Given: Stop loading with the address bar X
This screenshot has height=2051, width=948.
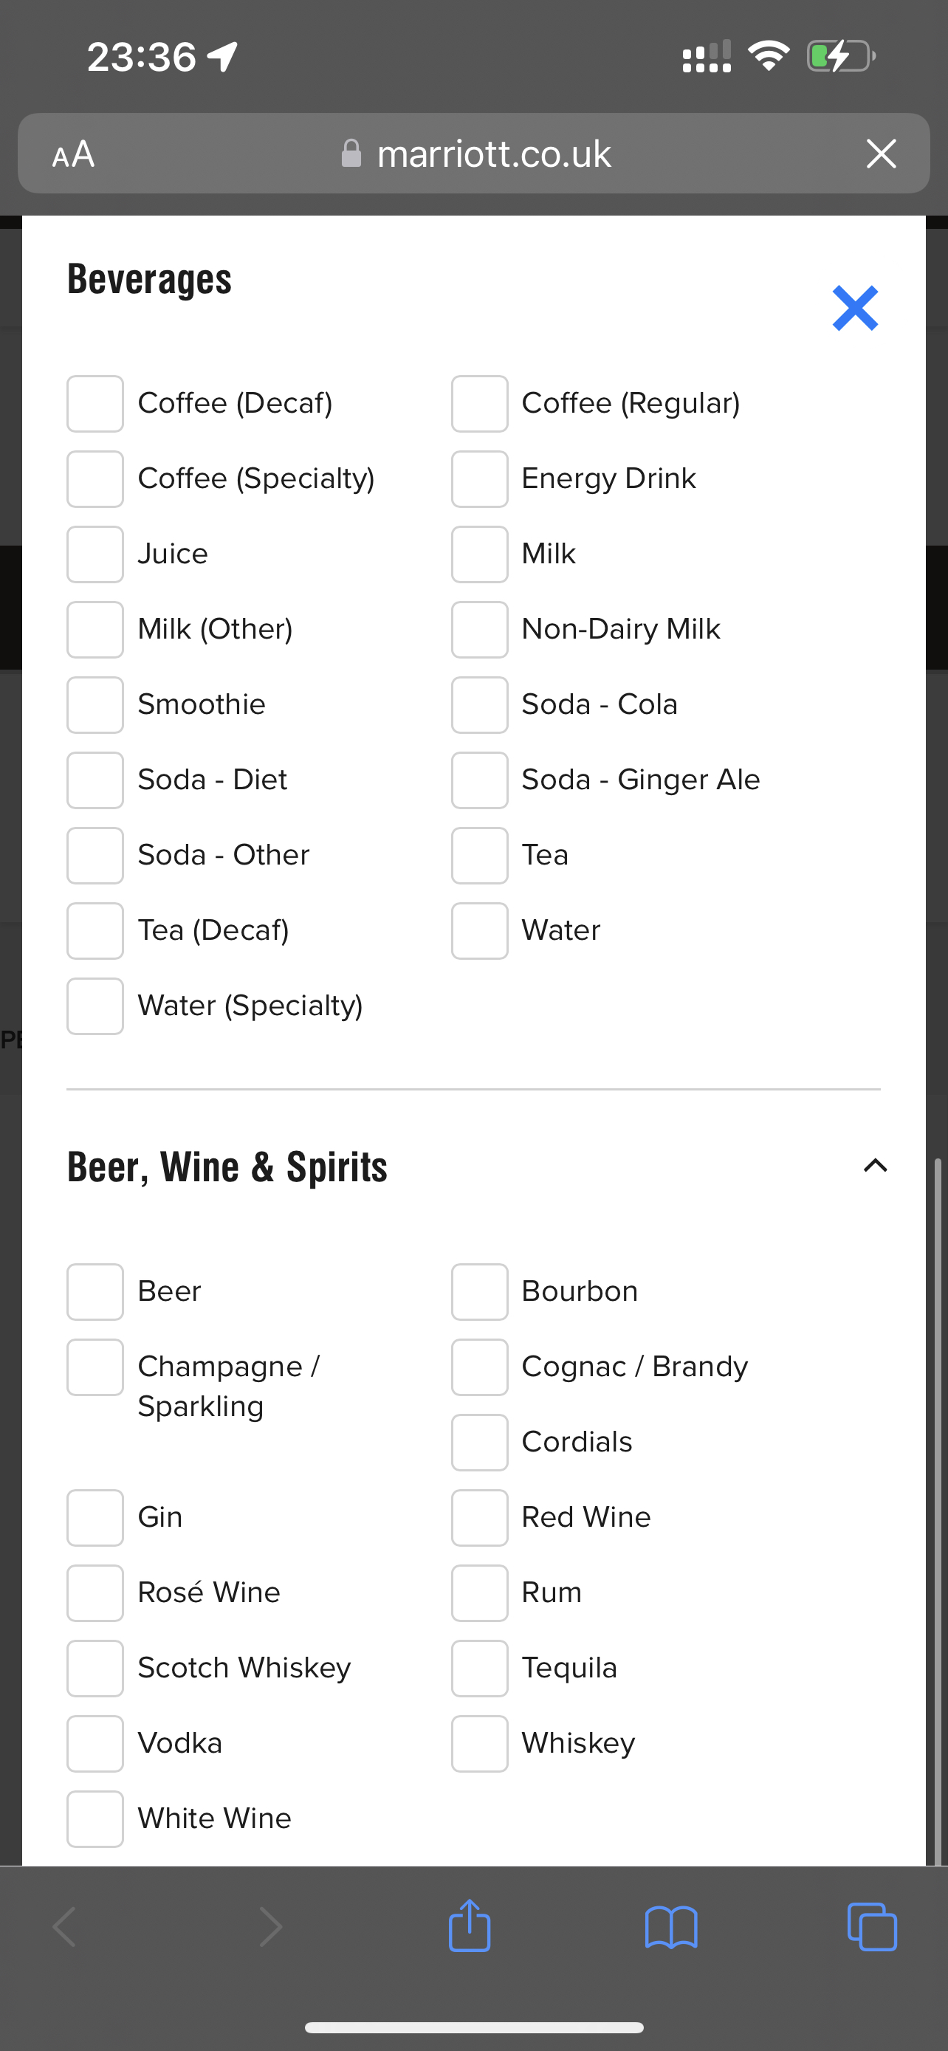Looking at the screenshot, I should point(881,154).
